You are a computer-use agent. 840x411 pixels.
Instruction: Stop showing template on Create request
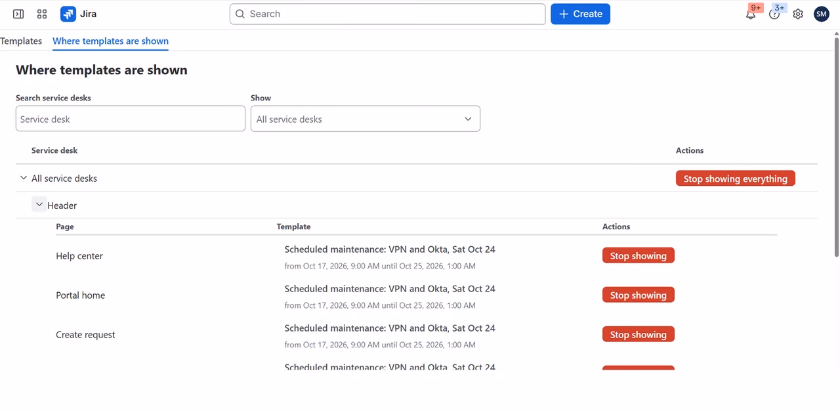tap(639, 334)
